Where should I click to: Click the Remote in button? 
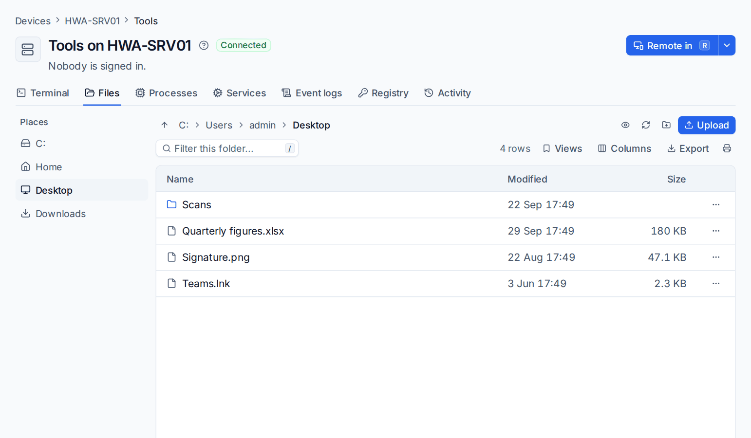click(x=672, y=45)
